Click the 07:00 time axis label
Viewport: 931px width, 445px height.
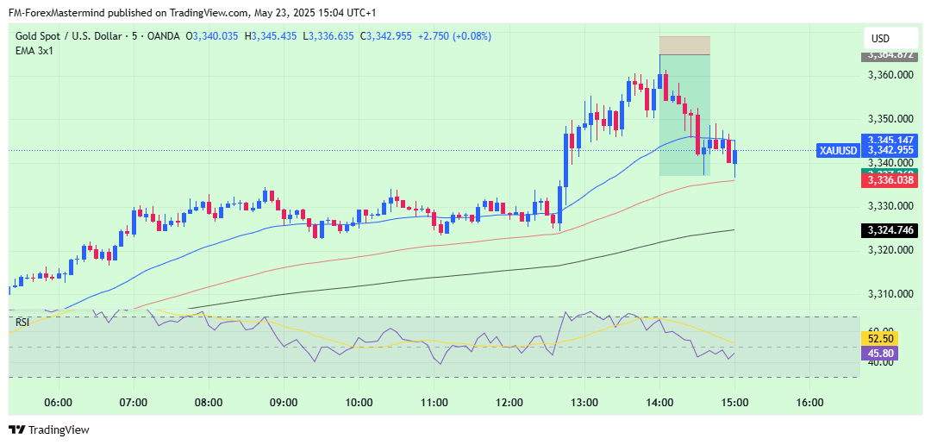coord(133,402)
